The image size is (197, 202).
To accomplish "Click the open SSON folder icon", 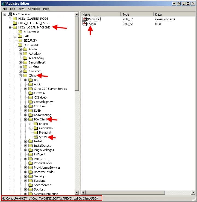I will pos(36,137).
